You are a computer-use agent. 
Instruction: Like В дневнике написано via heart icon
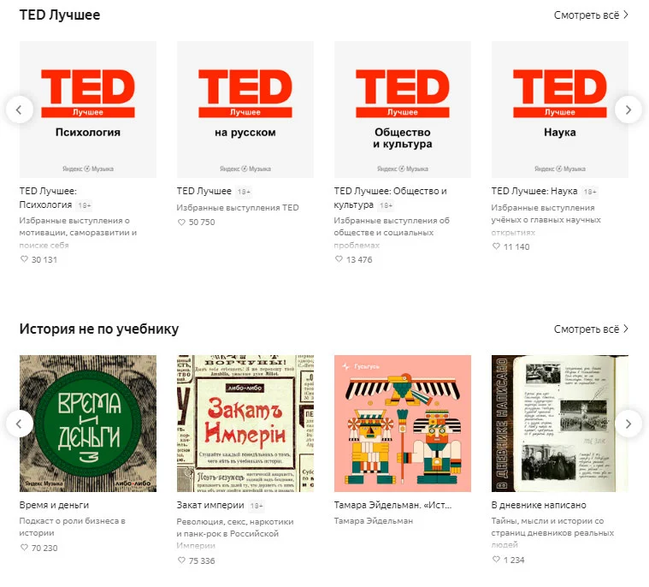(x=496, y=560)
